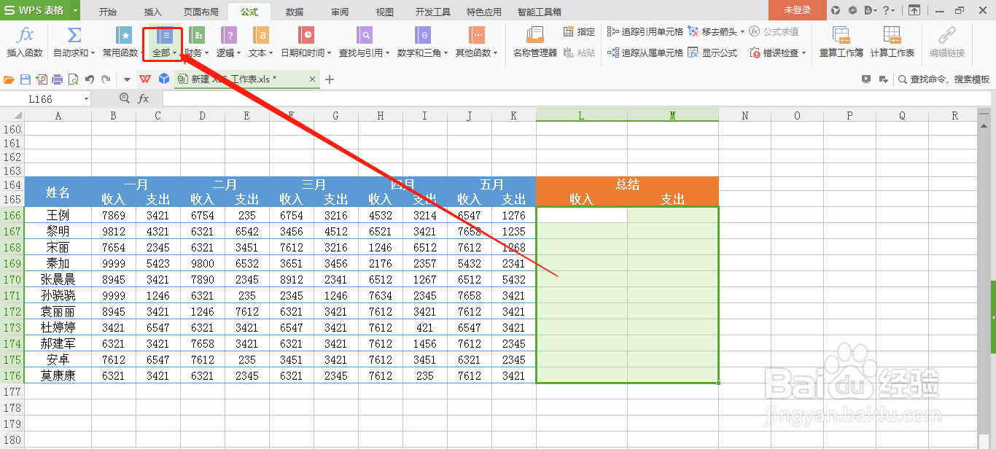
Task: Click 追踪从属单元格 trace dependents
Action: 645,52
